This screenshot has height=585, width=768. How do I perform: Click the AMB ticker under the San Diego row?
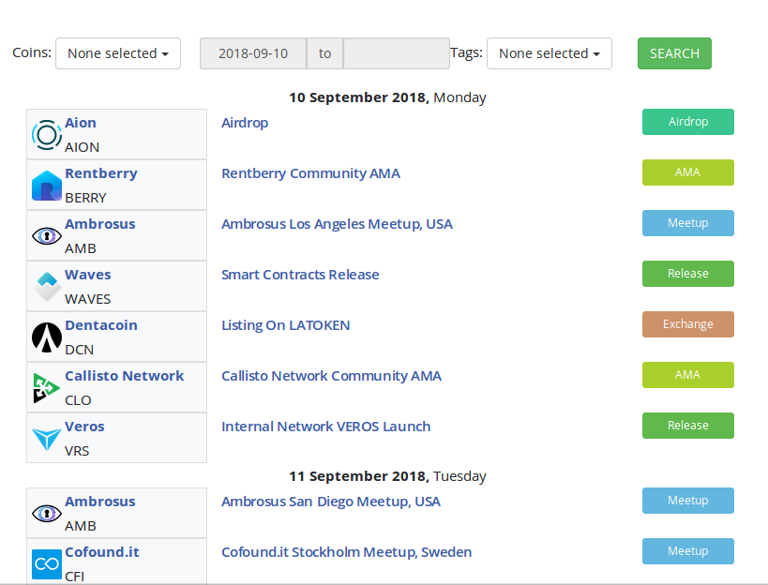81,526
